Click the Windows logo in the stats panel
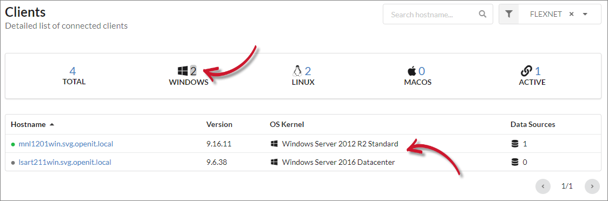The image size is (608, 201). [182, 71]
